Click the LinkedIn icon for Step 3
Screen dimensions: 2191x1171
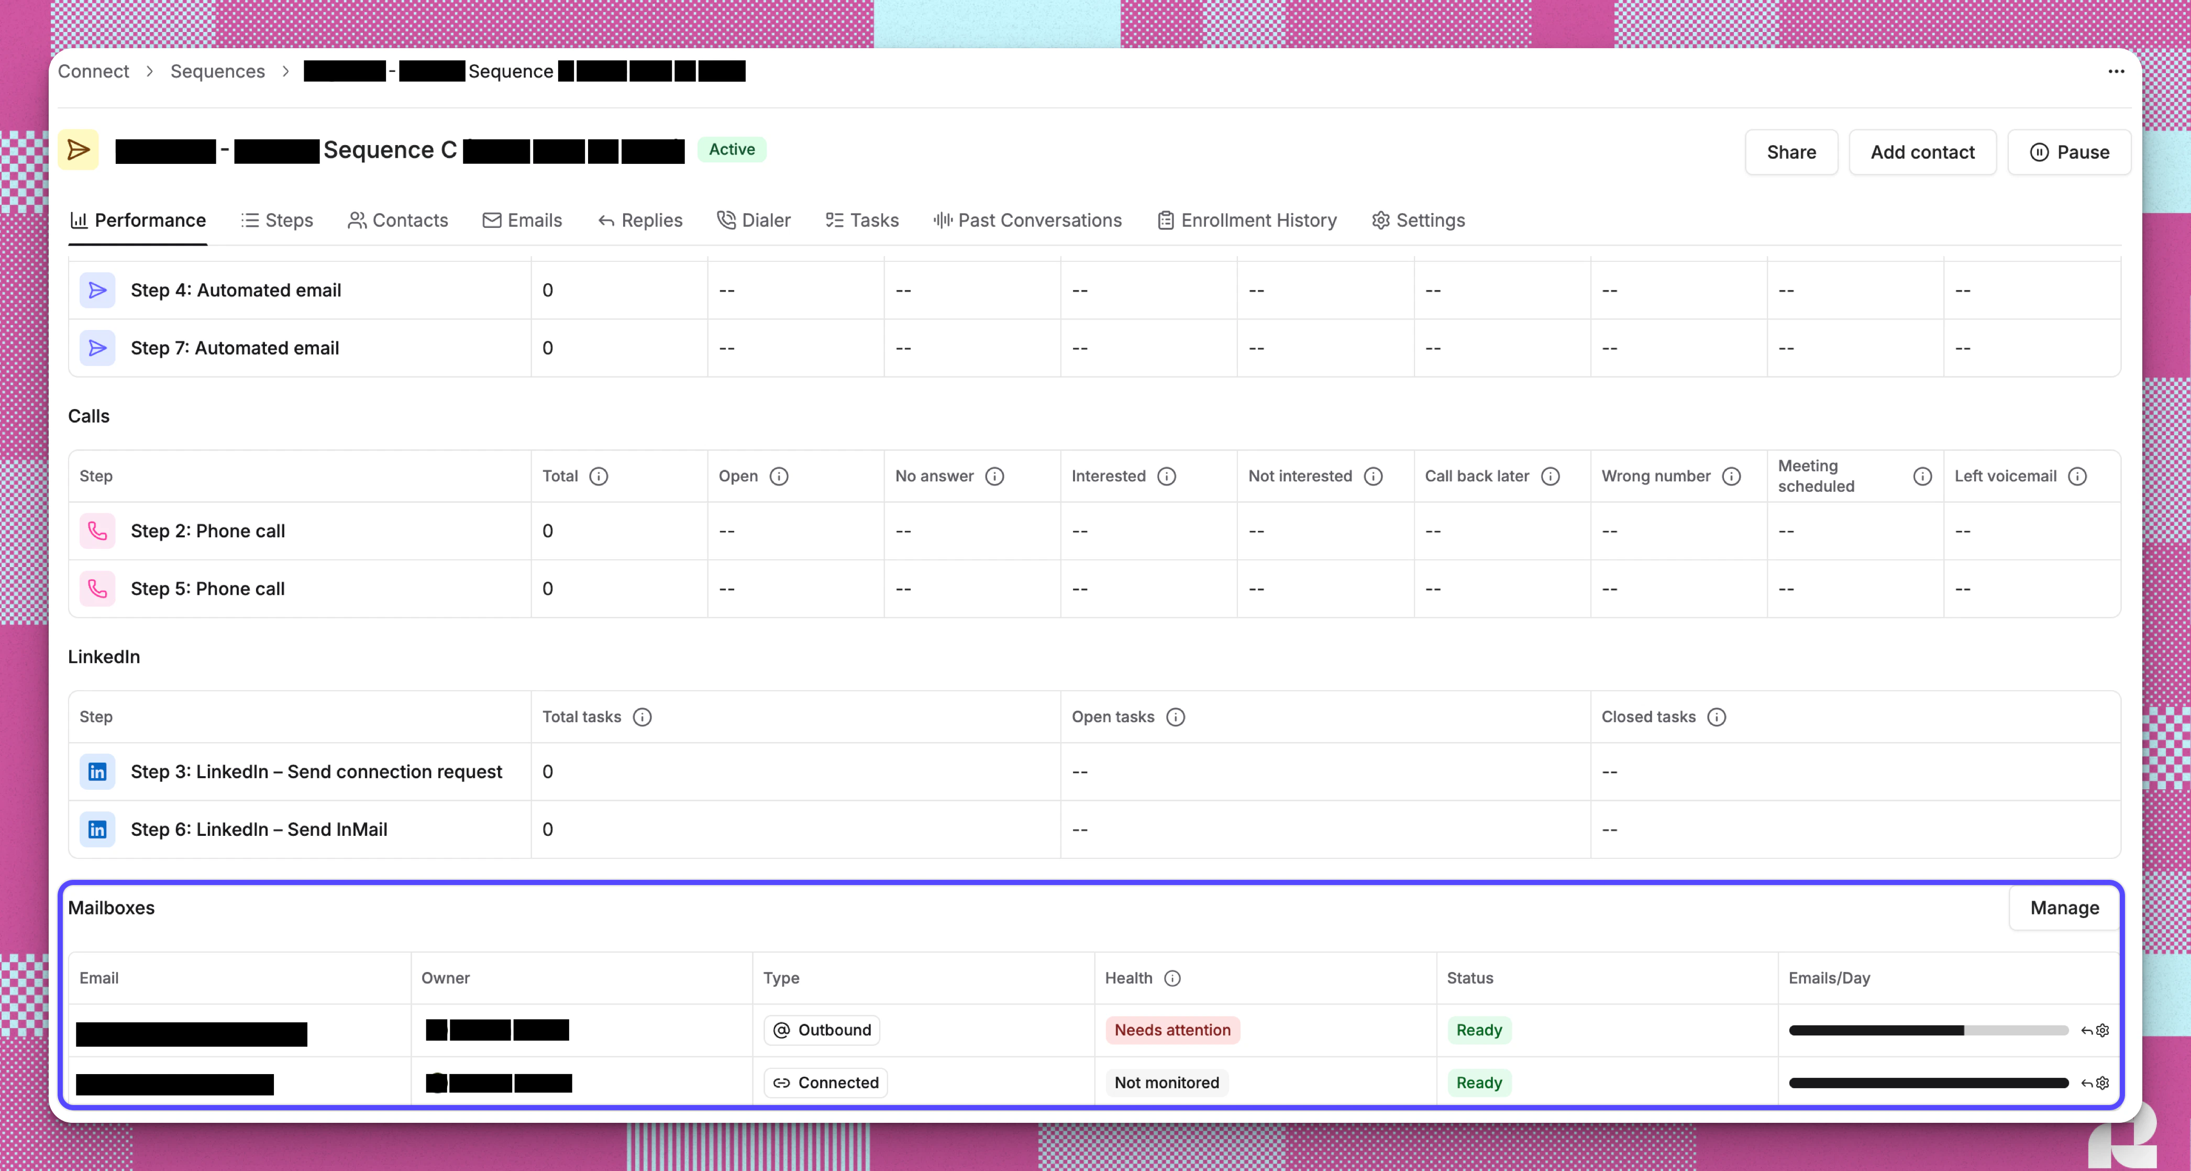point(98,771)
